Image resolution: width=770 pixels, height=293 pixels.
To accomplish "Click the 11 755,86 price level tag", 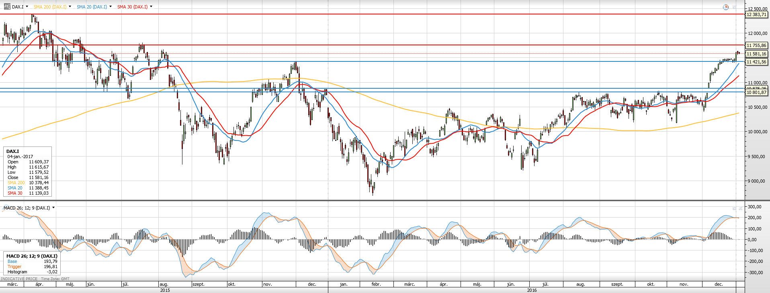I will pos(756,45).
